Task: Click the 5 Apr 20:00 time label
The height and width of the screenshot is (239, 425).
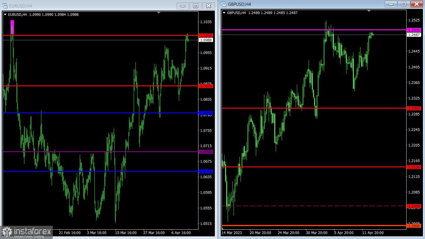Action: pos(344,233)
